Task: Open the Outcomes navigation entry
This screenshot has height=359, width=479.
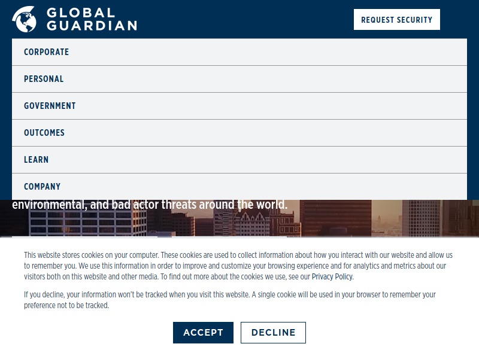Action: 44,133
